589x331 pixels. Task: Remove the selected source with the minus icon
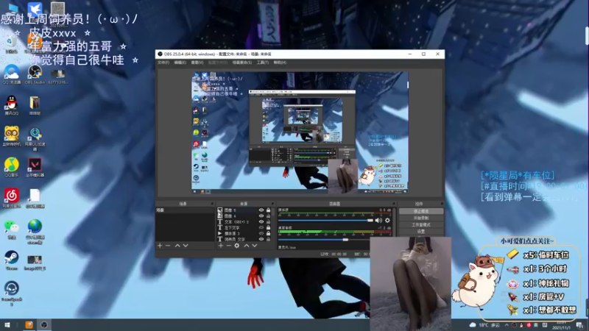[228, 246]
